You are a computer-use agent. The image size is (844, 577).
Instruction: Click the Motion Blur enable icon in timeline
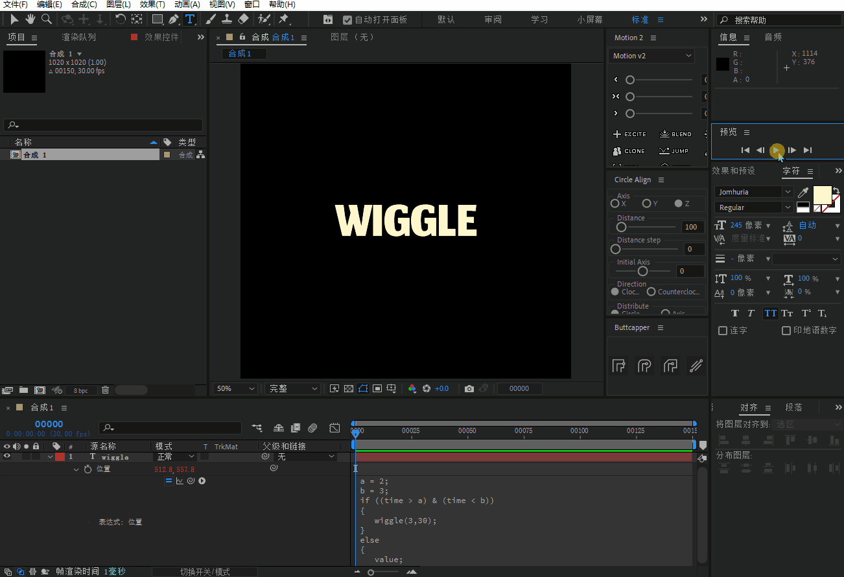[312, 428]
